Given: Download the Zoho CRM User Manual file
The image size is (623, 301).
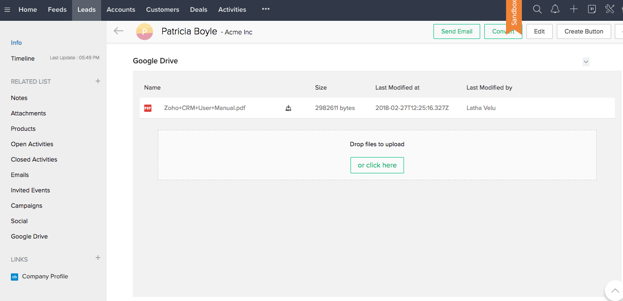Looking at the screenshot, I should [288, 108].
